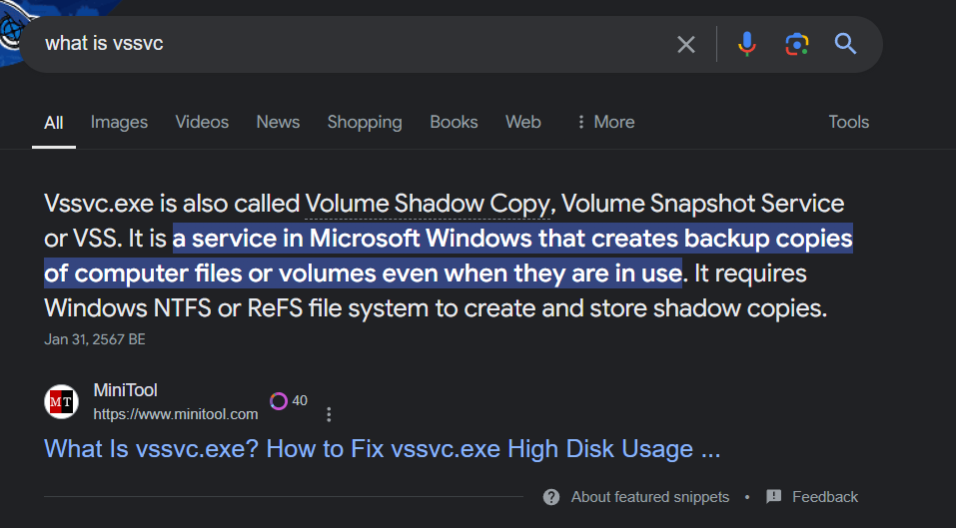Click the Volume Shadow Copy underlined term
956x528 pixels.
(x=428, y=204)
